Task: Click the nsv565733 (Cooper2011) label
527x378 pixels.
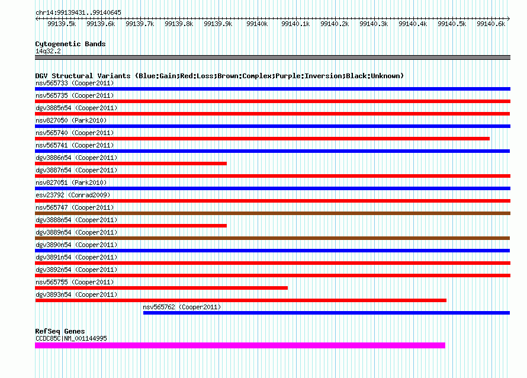Action: pyautogui.click(x=75, y=83)
